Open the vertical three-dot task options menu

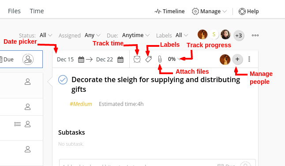(249, 59)
